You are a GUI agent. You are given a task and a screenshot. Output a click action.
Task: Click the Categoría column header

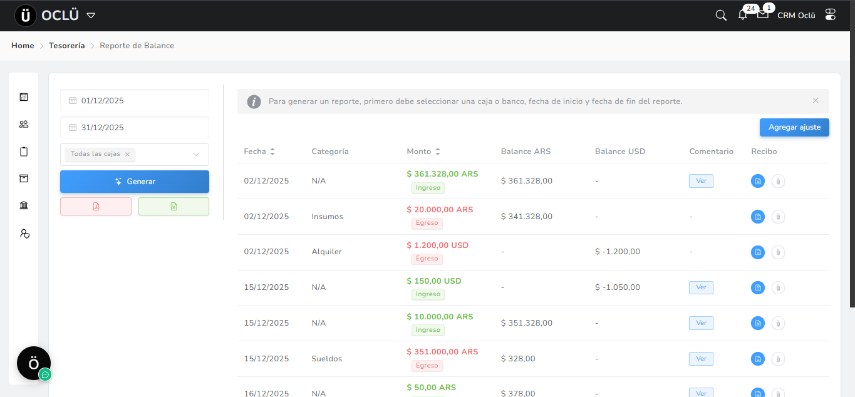pos(330,152)
